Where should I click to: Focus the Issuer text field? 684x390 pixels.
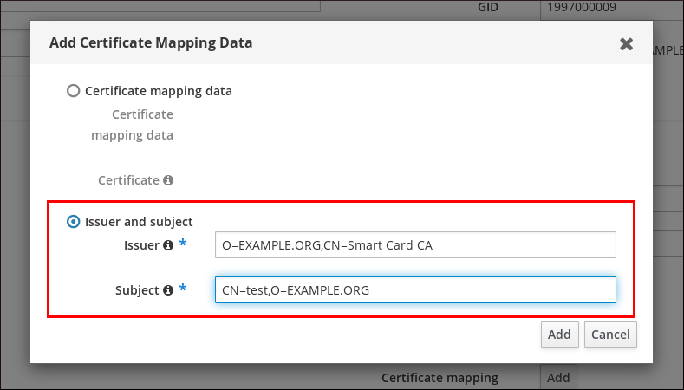point(414,245)
